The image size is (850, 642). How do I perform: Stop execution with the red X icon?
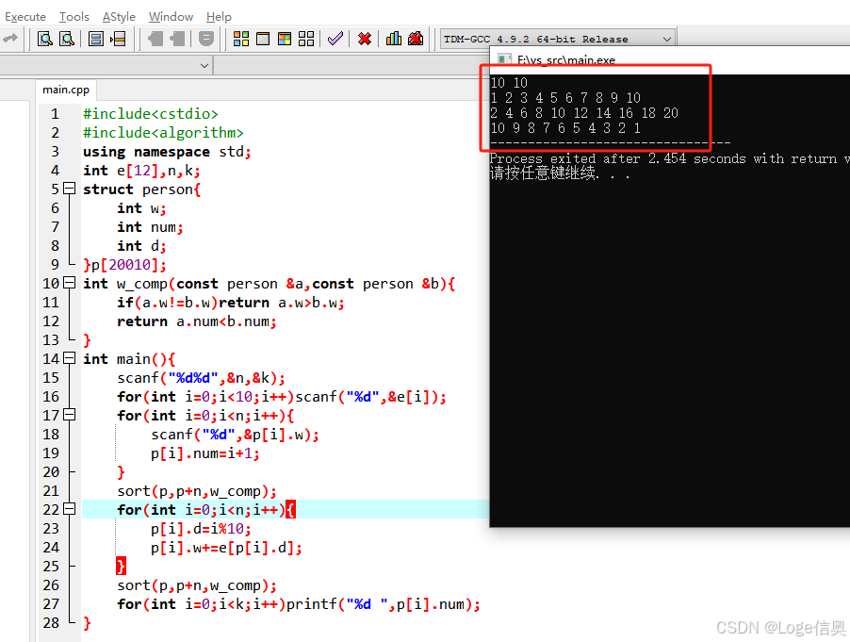(x=365, y=39)
